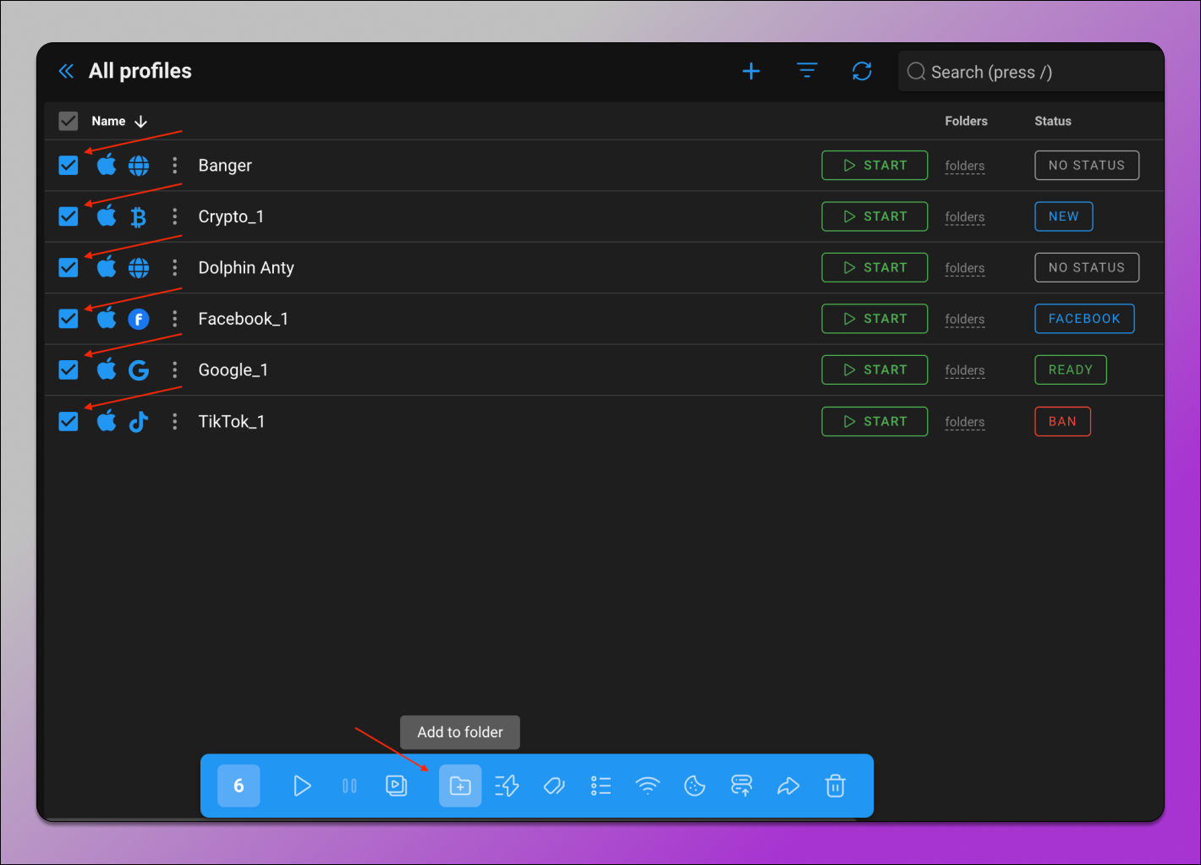The image size is (1201, 865).
Task: Start the Google_1 profile
Action: tap(875, 370)
